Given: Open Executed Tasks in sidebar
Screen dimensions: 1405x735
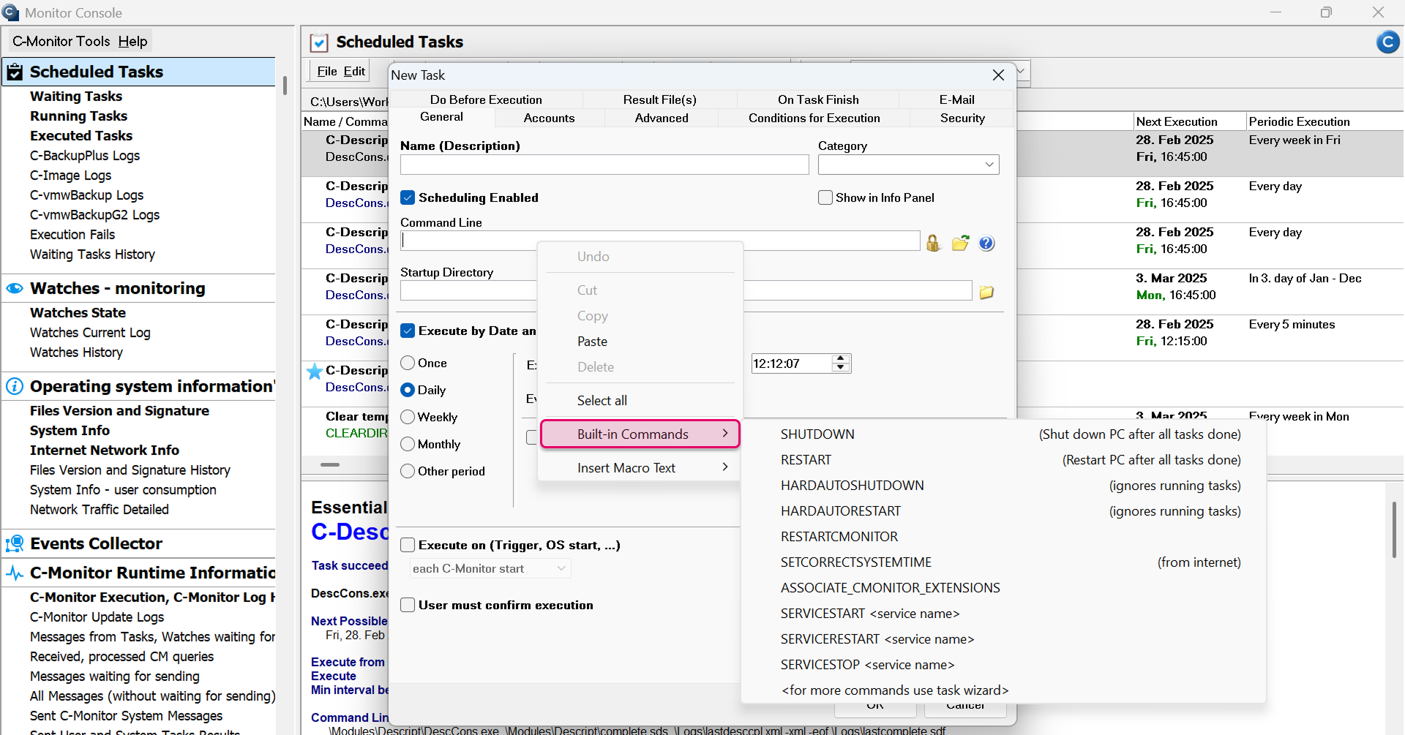Looking at the screenshot, I should (81, 135).
